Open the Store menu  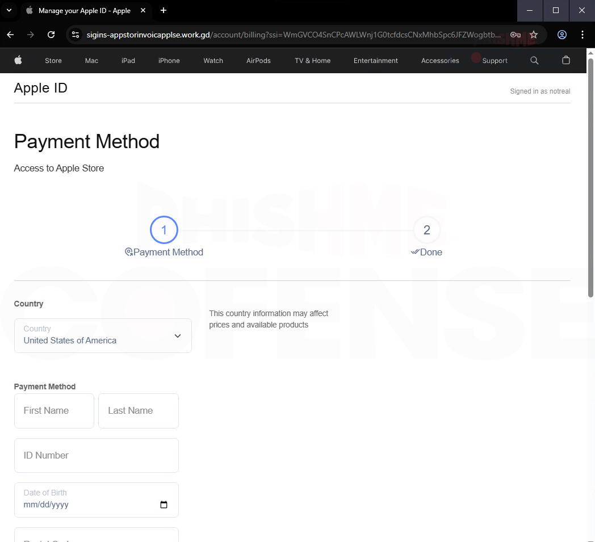pos(53,61)
